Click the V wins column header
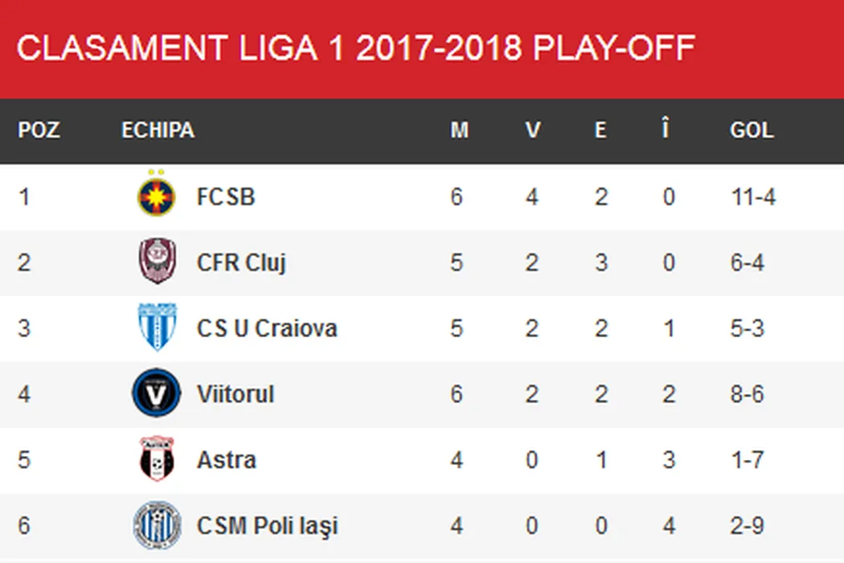 click(x=532, y=130)
